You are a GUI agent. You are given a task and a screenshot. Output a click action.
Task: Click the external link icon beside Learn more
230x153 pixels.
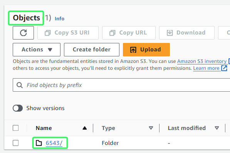click(224, 68)
